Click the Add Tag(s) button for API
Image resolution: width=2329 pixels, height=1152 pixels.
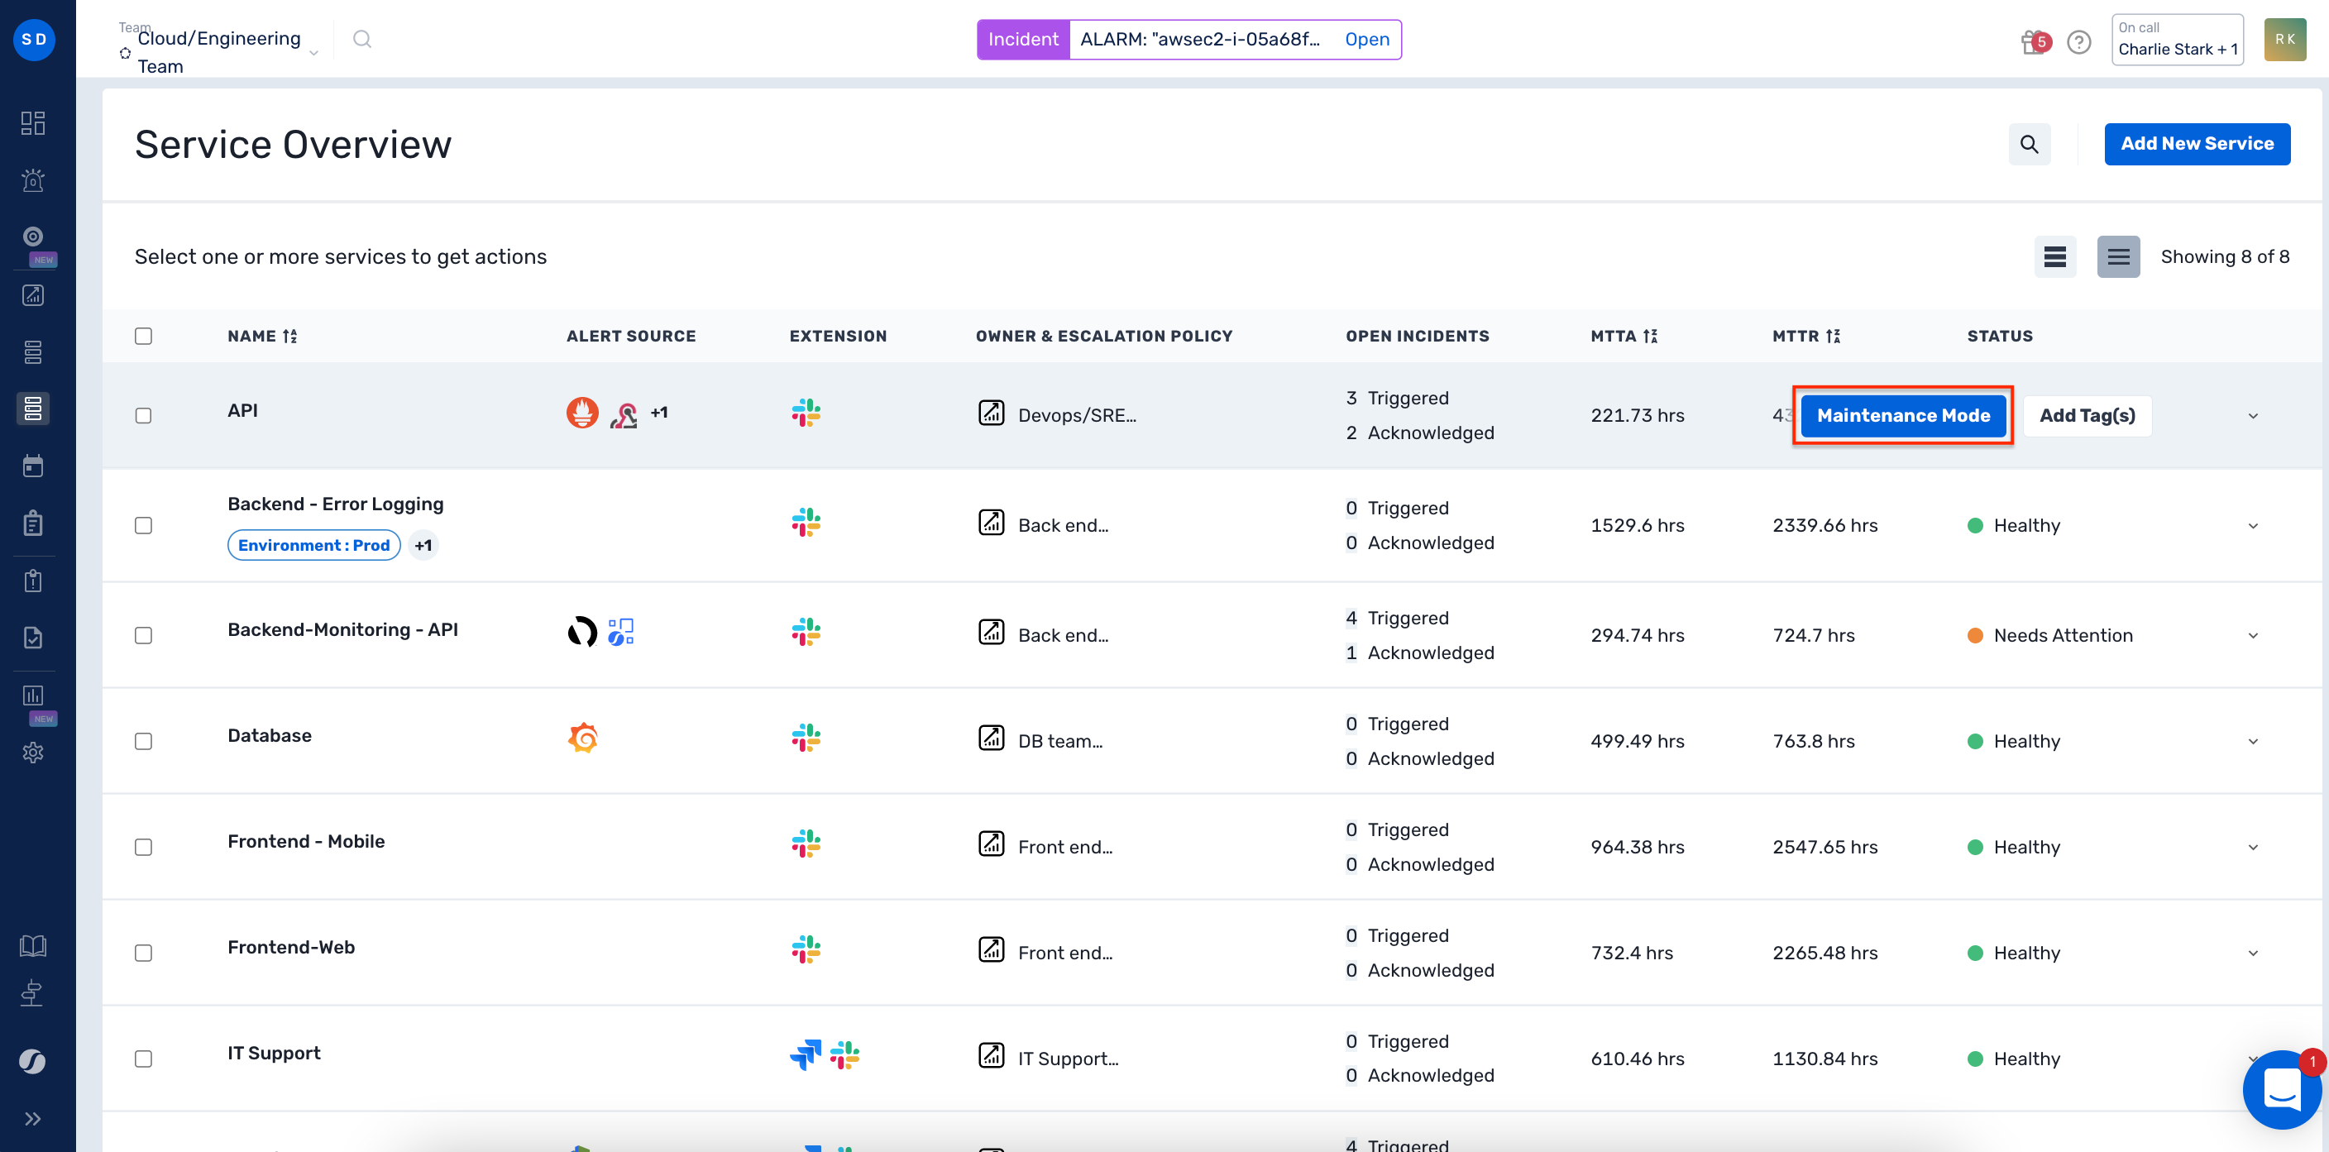(2087, 415)
